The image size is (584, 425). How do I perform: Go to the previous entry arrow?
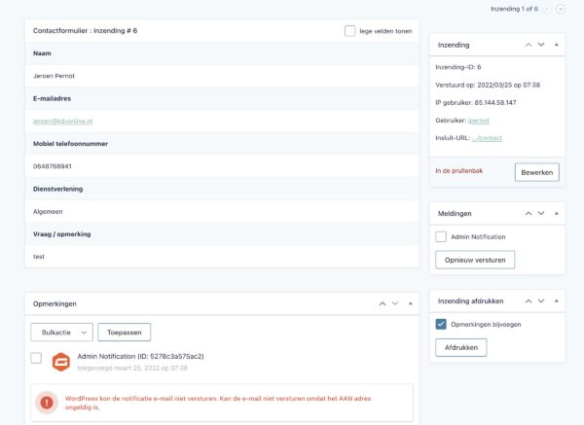[547, 9]
